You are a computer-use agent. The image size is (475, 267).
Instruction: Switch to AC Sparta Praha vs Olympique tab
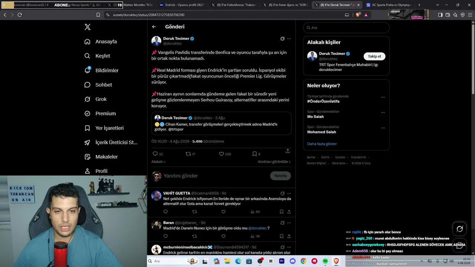(x=389, y=5)
